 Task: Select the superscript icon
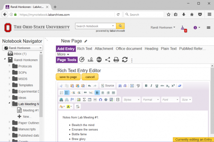pyautogui.click(x=173, y=86)
